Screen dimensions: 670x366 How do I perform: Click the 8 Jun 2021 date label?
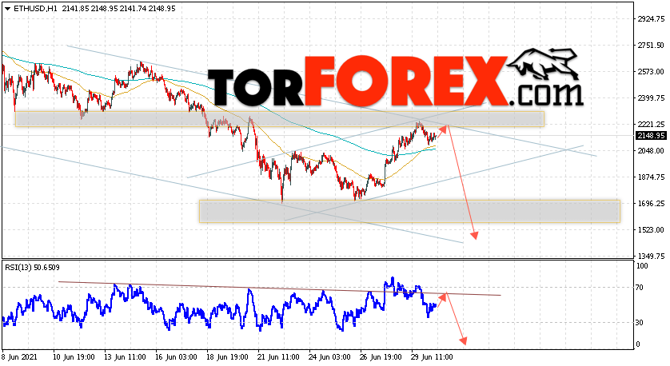click(19, 357)
